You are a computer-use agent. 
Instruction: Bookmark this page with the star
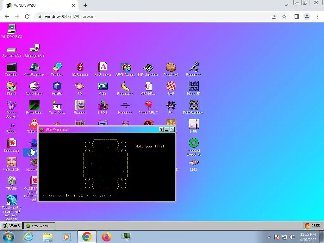(x=284, y=16)
